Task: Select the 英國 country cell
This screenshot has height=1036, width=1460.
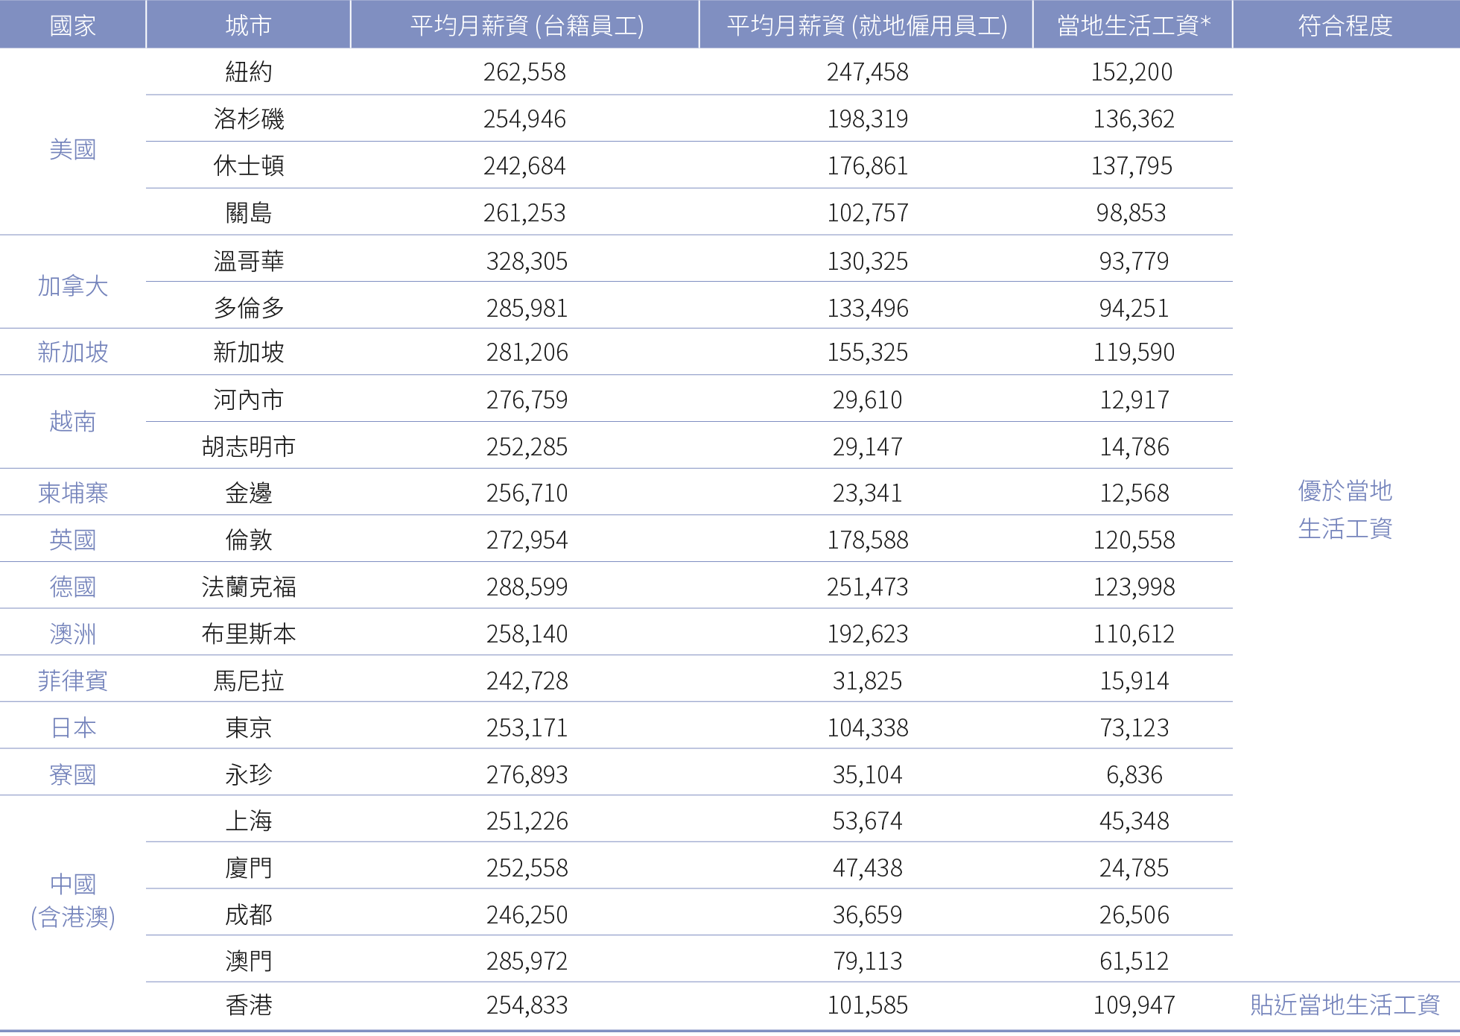Action: [72, 540]
